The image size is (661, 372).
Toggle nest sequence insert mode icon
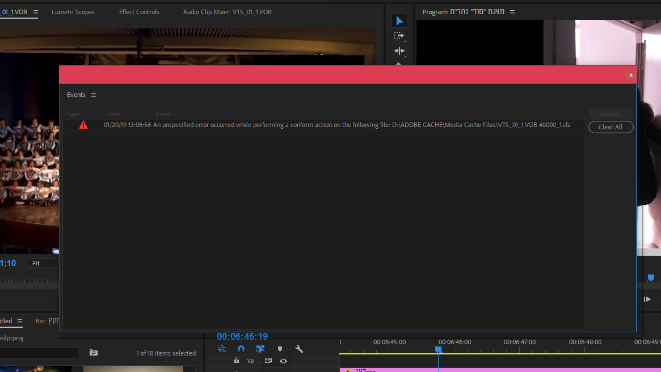tap(222, 349)
